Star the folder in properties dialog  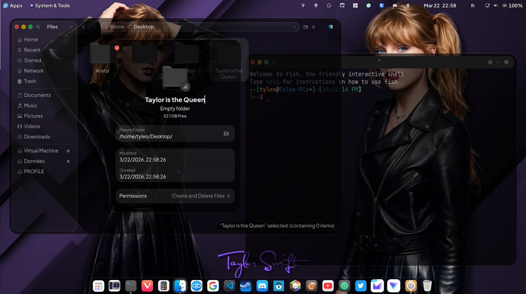pos(125,48)
